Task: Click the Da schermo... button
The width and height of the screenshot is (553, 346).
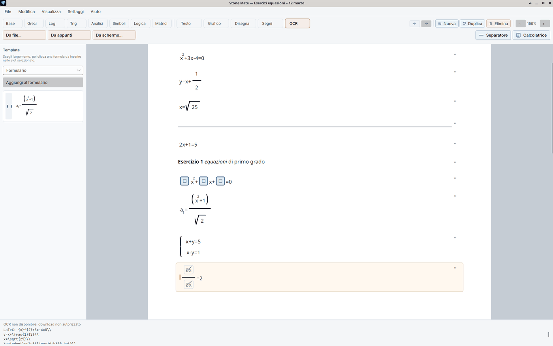Action: tap(114, 35)
